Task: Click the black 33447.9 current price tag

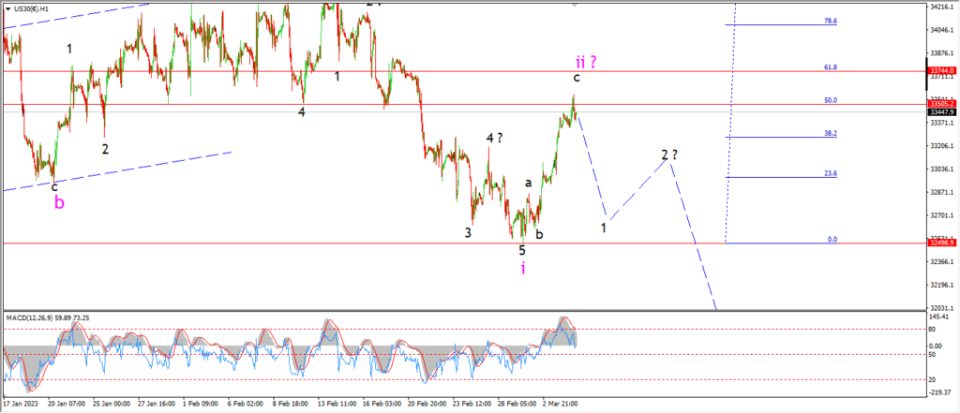Action: tap(941, 112)
